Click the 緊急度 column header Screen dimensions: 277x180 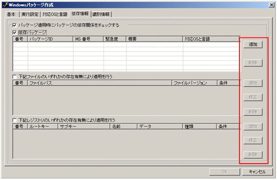[x=115, y=39]
